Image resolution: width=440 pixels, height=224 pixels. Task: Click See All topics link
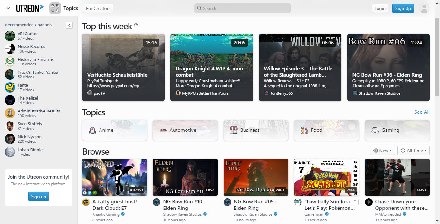pyautogui.click(x=422, y=112)
